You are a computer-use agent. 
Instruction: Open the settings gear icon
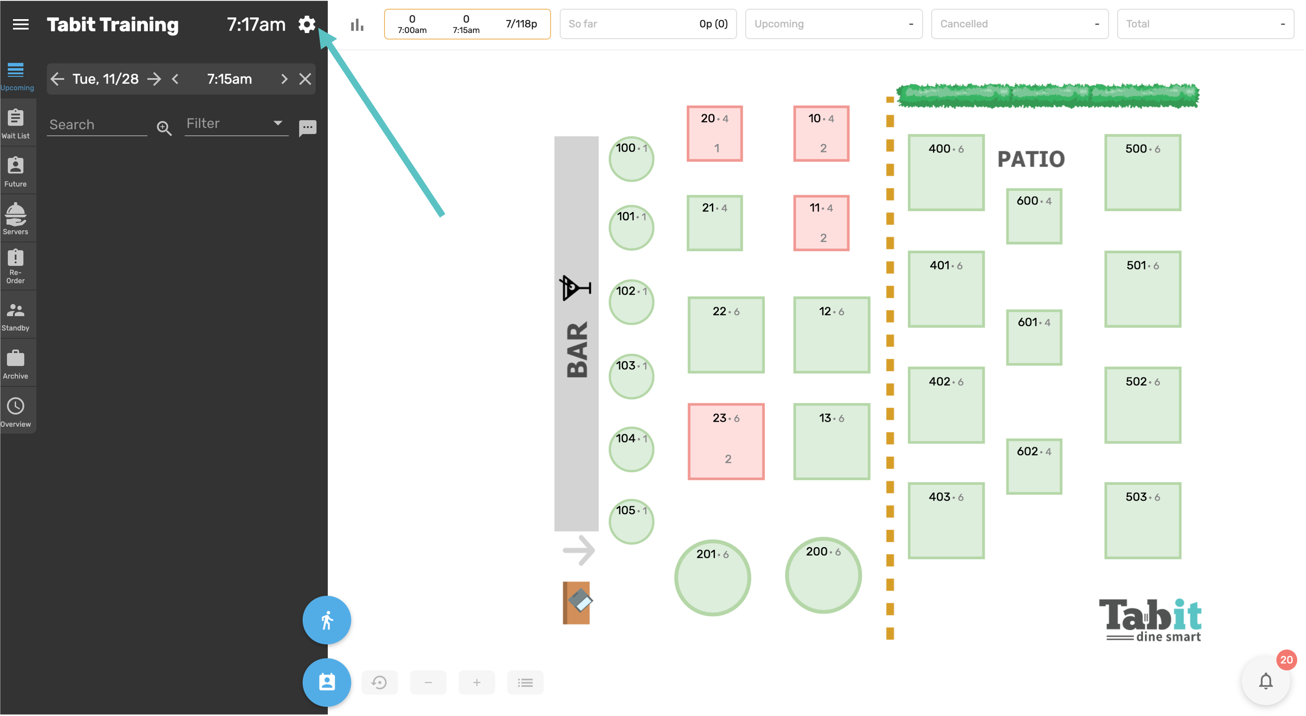coord(306,24)
